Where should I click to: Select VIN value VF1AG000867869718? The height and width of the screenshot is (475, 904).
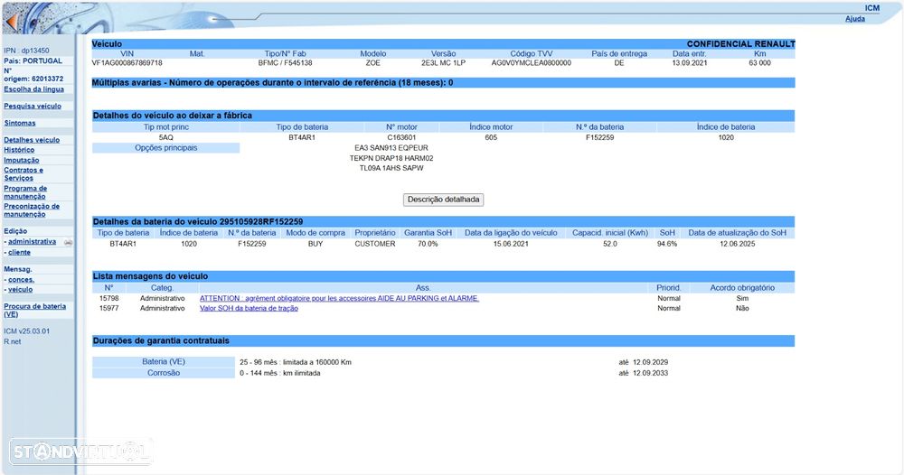[x=127, y=62]
